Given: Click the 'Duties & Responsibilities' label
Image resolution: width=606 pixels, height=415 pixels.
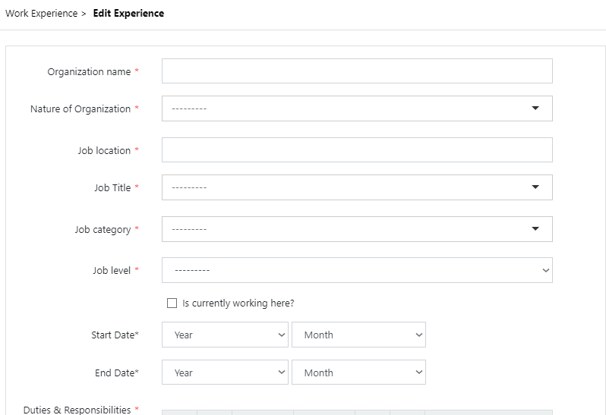Looking at the screenshot, I should [x=77, y=410].
